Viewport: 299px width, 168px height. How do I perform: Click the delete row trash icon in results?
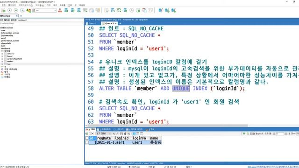click(x=125, y=134)
